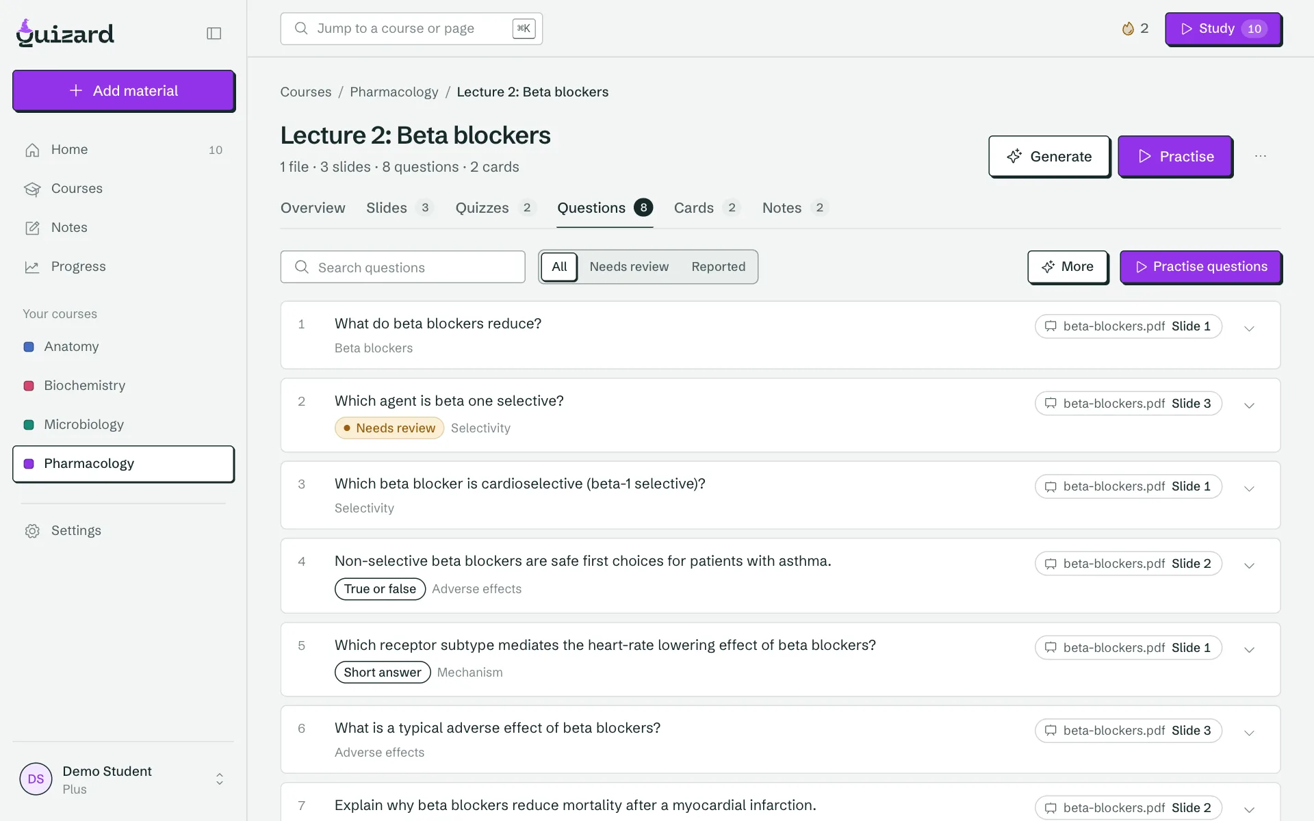Viewport: 1314px width, 821px height.
Task: Open Notes from the sidebar
Action: tap(123, 228)
